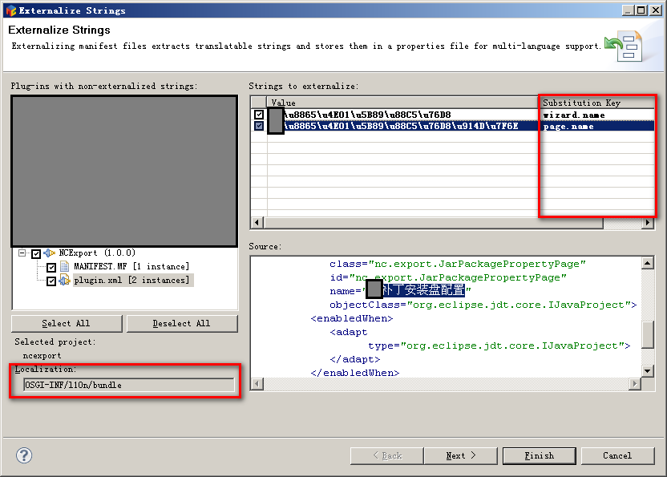This screenshot has height=477, width=667.
Task: Click the Finish button
Action: (x=540, y=455)
